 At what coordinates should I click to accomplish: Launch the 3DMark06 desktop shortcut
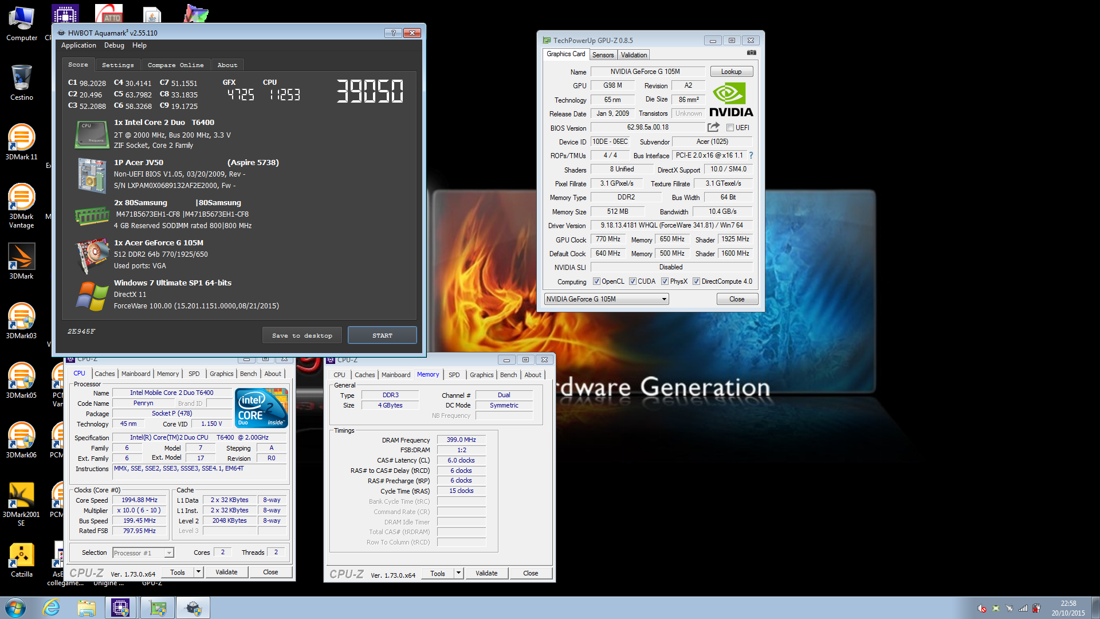coord(22,440)
